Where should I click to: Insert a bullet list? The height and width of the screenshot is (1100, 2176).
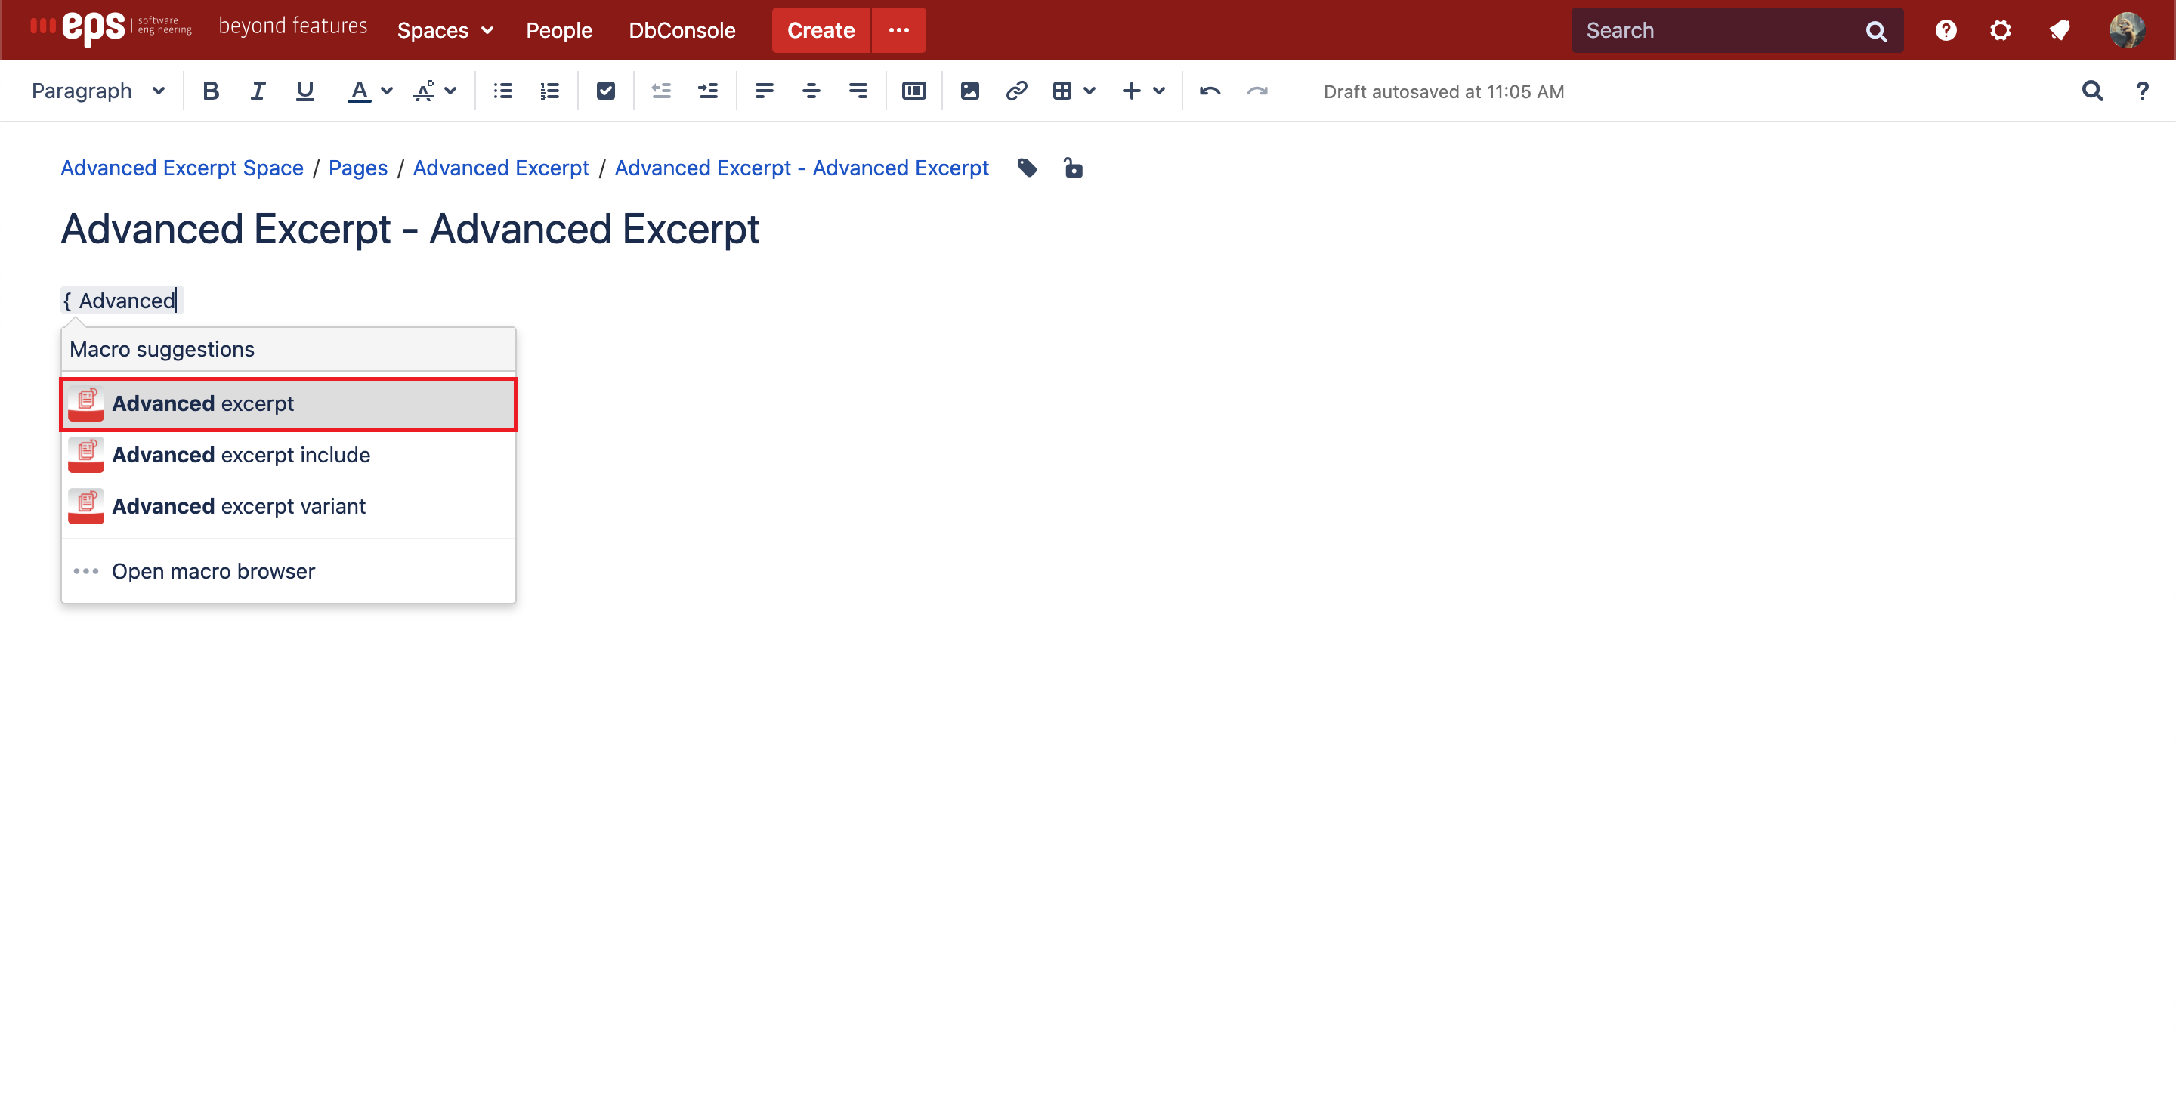(x=502, y=91)
